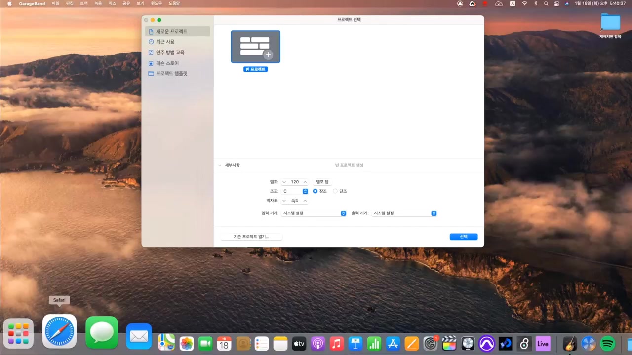Screen dimensions: 632x355
Task: Select the 연주 방법 교육 music note icon
Action: click(x=151, y=52)
